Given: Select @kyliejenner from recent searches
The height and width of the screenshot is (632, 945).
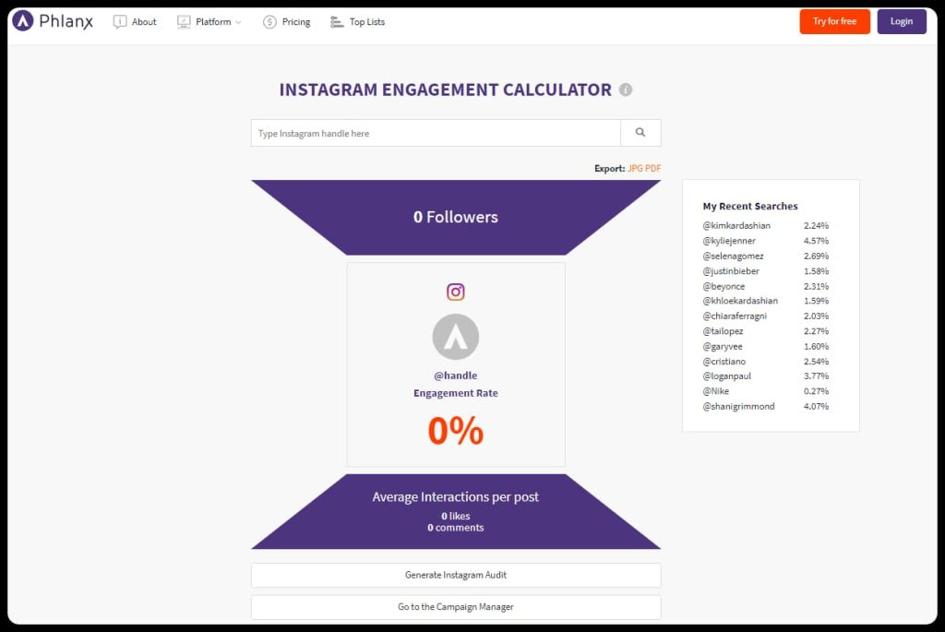Looking at the screenshot, I should click(729, 241).
